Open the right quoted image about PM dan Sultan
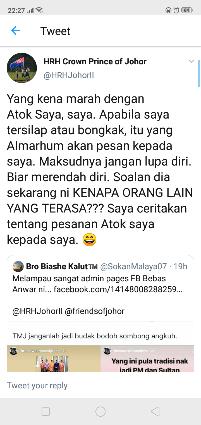Screen dimensions: 201x425 click(x=147, y=359)
